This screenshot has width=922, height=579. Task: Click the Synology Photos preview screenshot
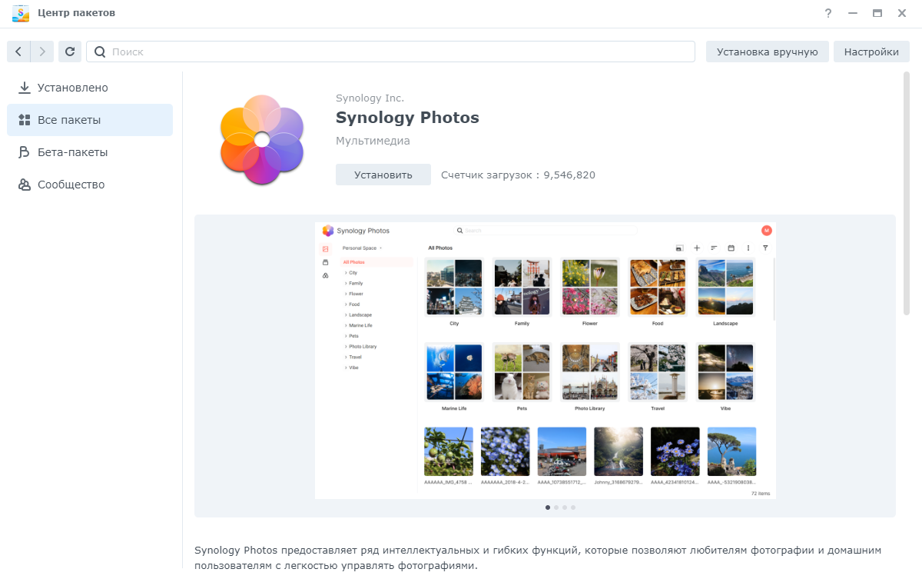pos(546,361)
